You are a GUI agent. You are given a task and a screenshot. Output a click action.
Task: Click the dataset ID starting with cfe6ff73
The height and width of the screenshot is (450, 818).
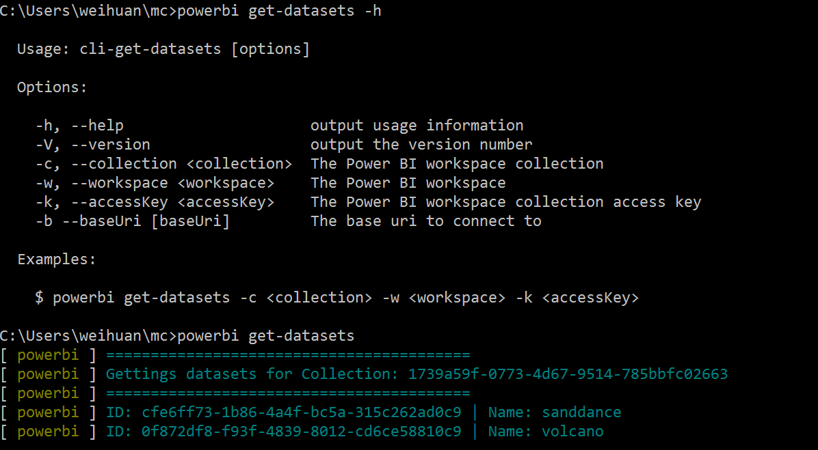[x=301, y=412]
